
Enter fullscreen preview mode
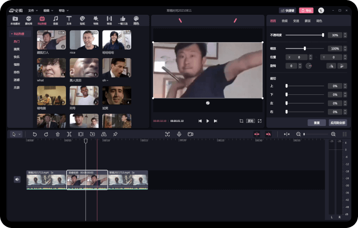[x=259, y=121]
